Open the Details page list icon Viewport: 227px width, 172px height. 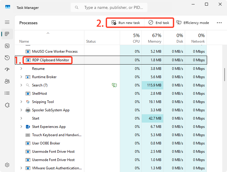[7, 93]
